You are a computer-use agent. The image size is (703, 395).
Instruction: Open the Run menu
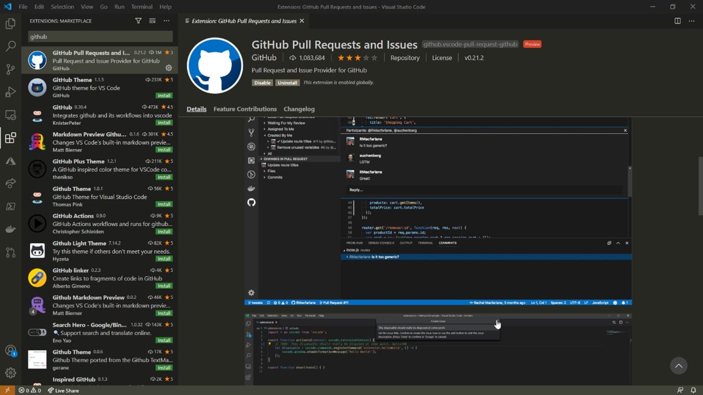[119, 7]
